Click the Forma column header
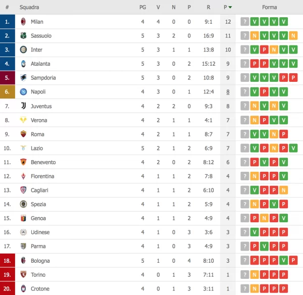This screenshot has width=303, height=295. [x=269, y=8]
